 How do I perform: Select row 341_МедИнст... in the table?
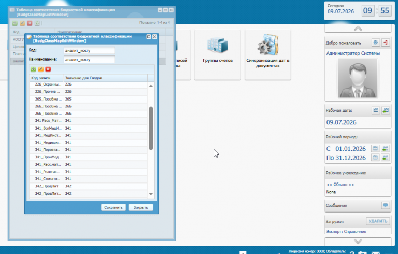pos(88,135)
